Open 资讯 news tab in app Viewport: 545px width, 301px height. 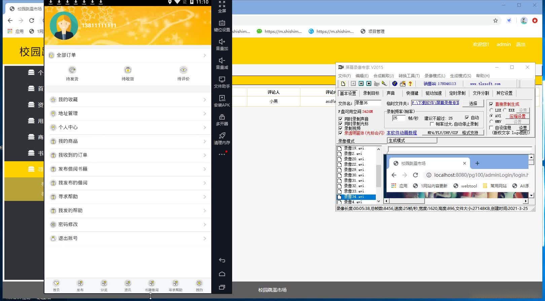pos(128,286)
